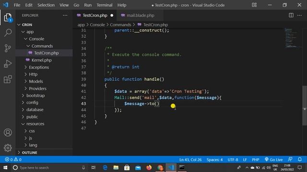This screenshot has width=307, height=172.
Task: Open the Source Control view
Action: [x=8, y=48]
